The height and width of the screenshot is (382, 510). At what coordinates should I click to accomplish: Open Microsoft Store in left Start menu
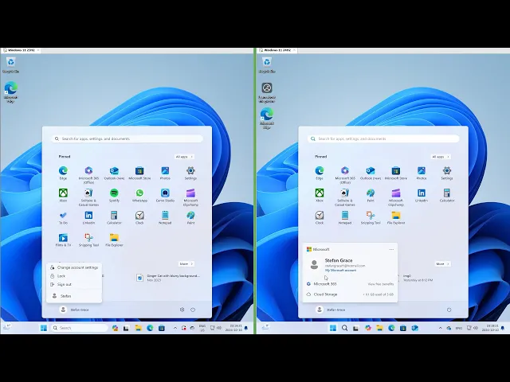[x=139, y=173]
